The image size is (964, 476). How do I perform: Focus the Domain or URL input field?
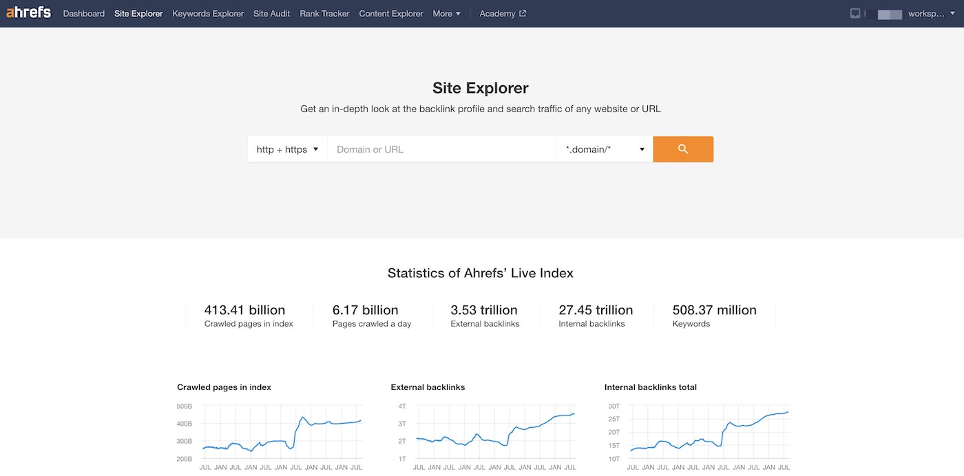(441, 149)
